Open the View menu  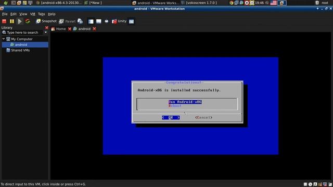point(23,14)
